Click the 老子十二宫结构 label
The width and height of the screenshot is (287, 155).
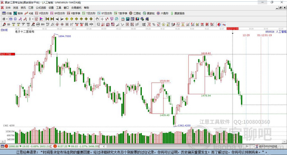pos(25,32)
